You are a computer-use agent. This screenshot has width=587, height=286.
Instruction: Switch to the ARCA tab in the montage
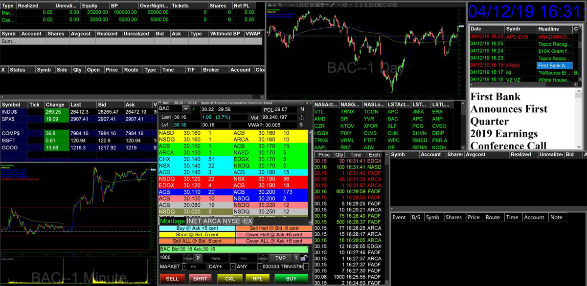tap(213, 221)
